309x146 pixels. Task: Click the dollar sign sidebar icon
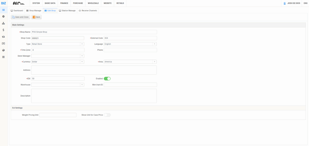(3, 30)
